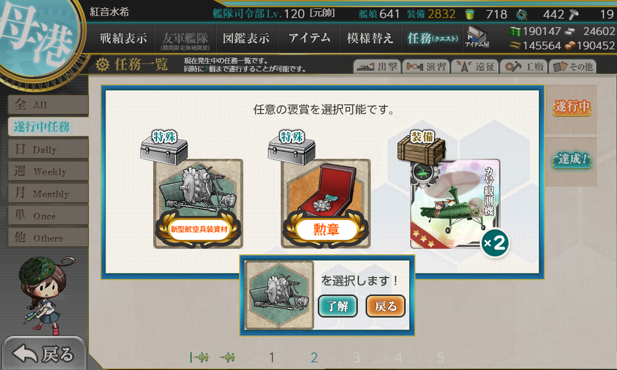Open the アイテム menu item

tap(309, 38)
